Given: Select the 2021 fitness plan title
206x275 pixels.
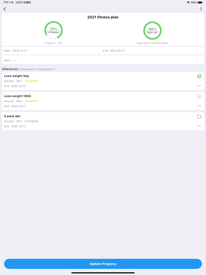Looking at the screenshot, I should [x=103, y=17].
